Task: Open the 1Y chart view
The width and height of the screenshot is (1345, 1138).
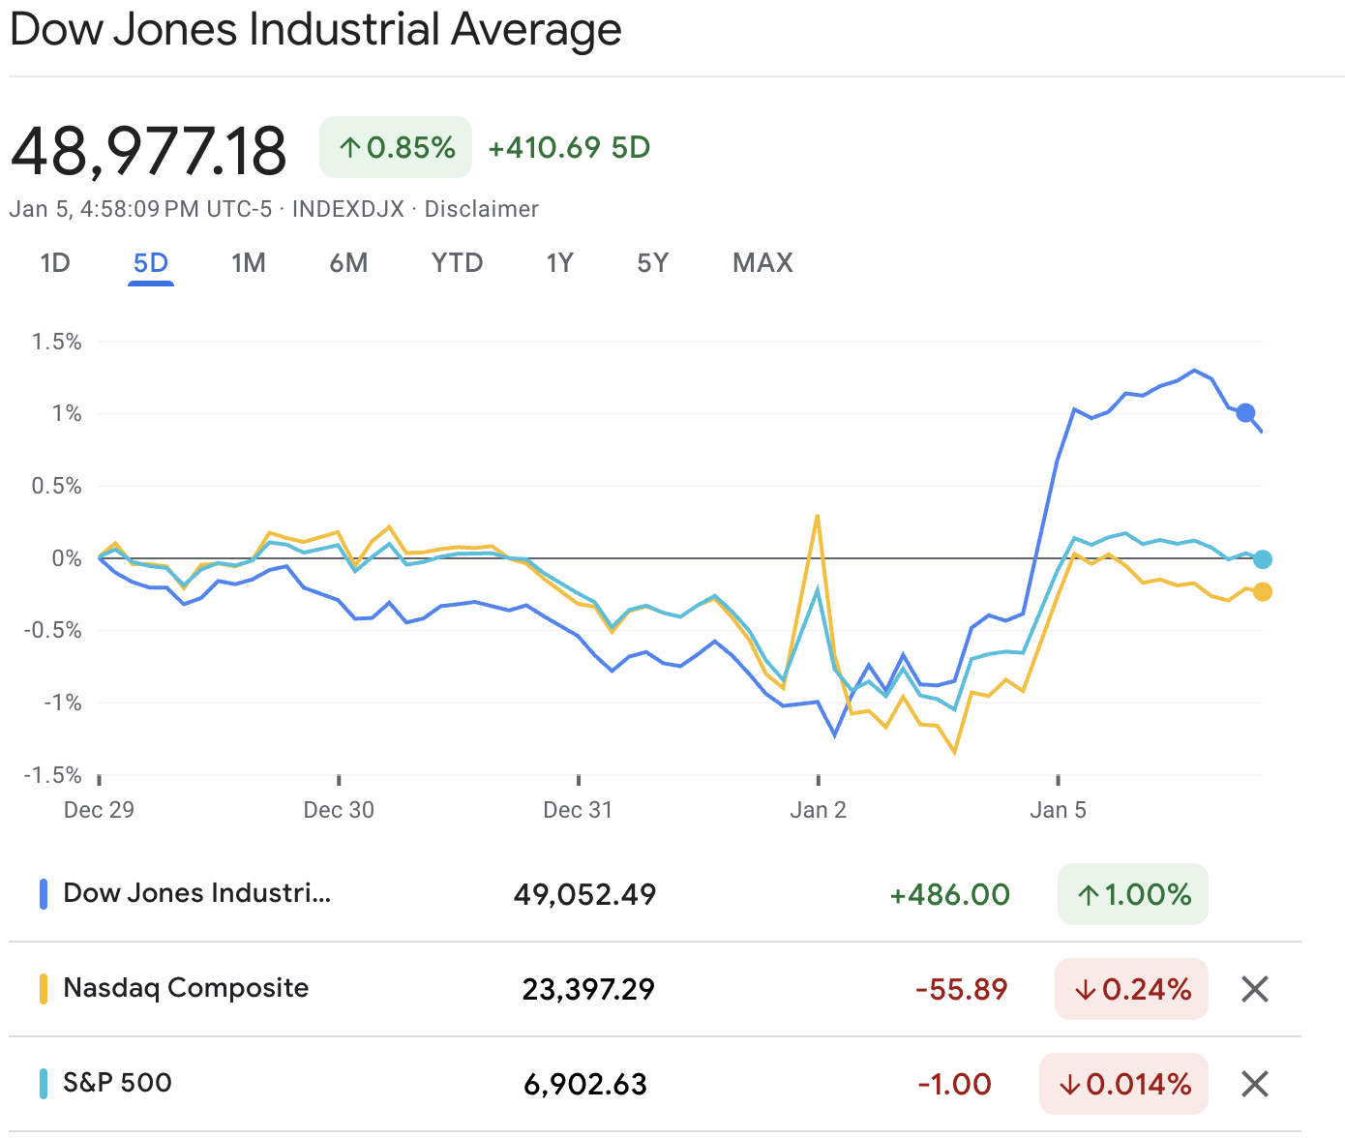Action: pos(559,262)
